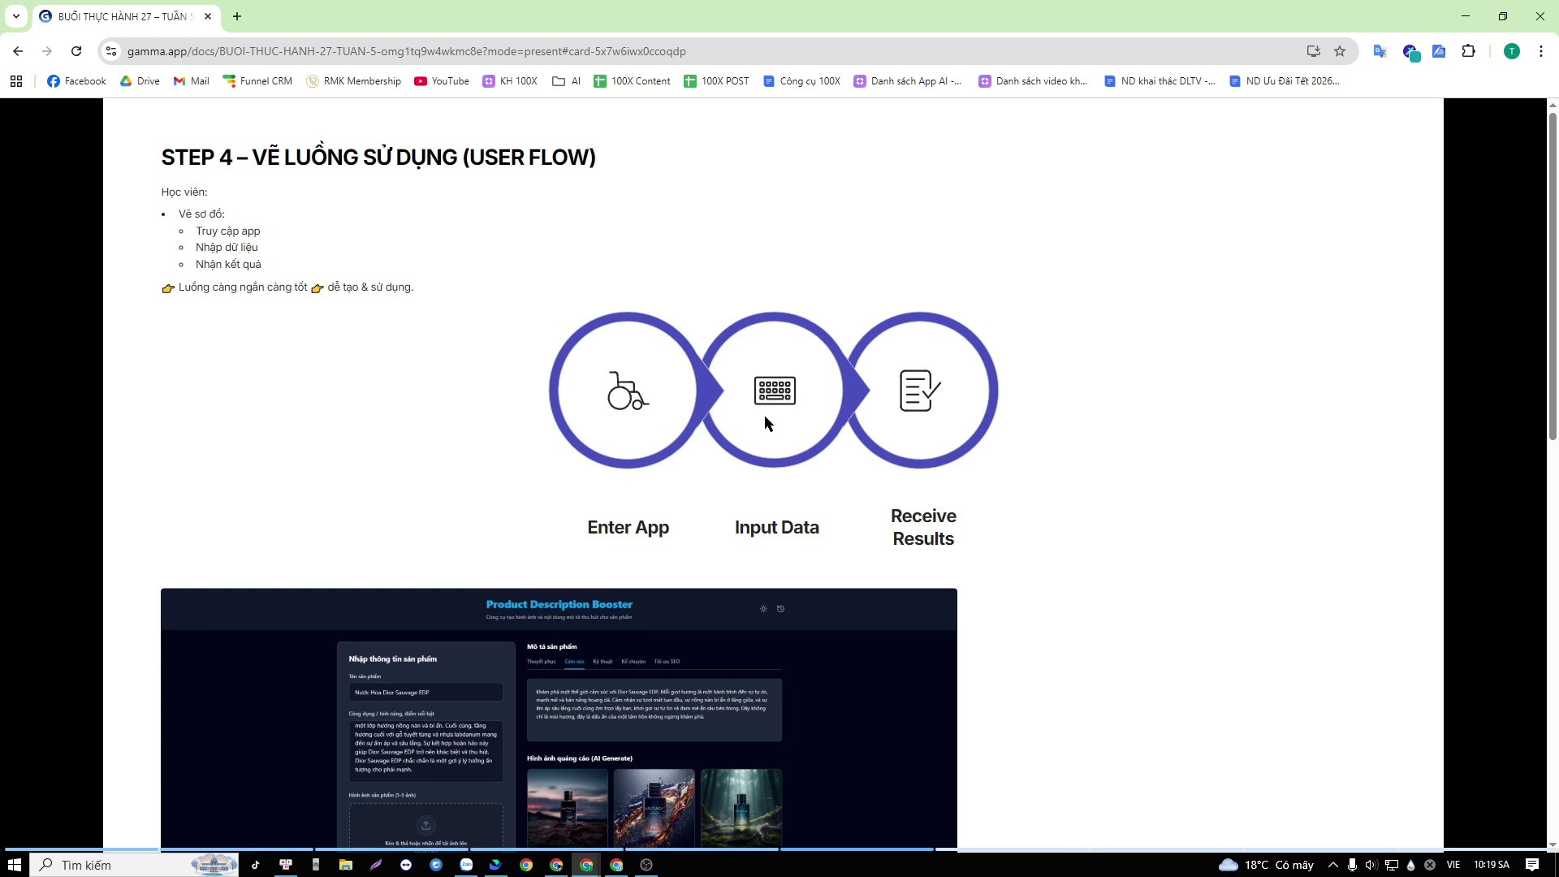Open the AI bookmarks folder
Screen dimensions: 1559x877
pyautogui.click(x=566, y=81)
